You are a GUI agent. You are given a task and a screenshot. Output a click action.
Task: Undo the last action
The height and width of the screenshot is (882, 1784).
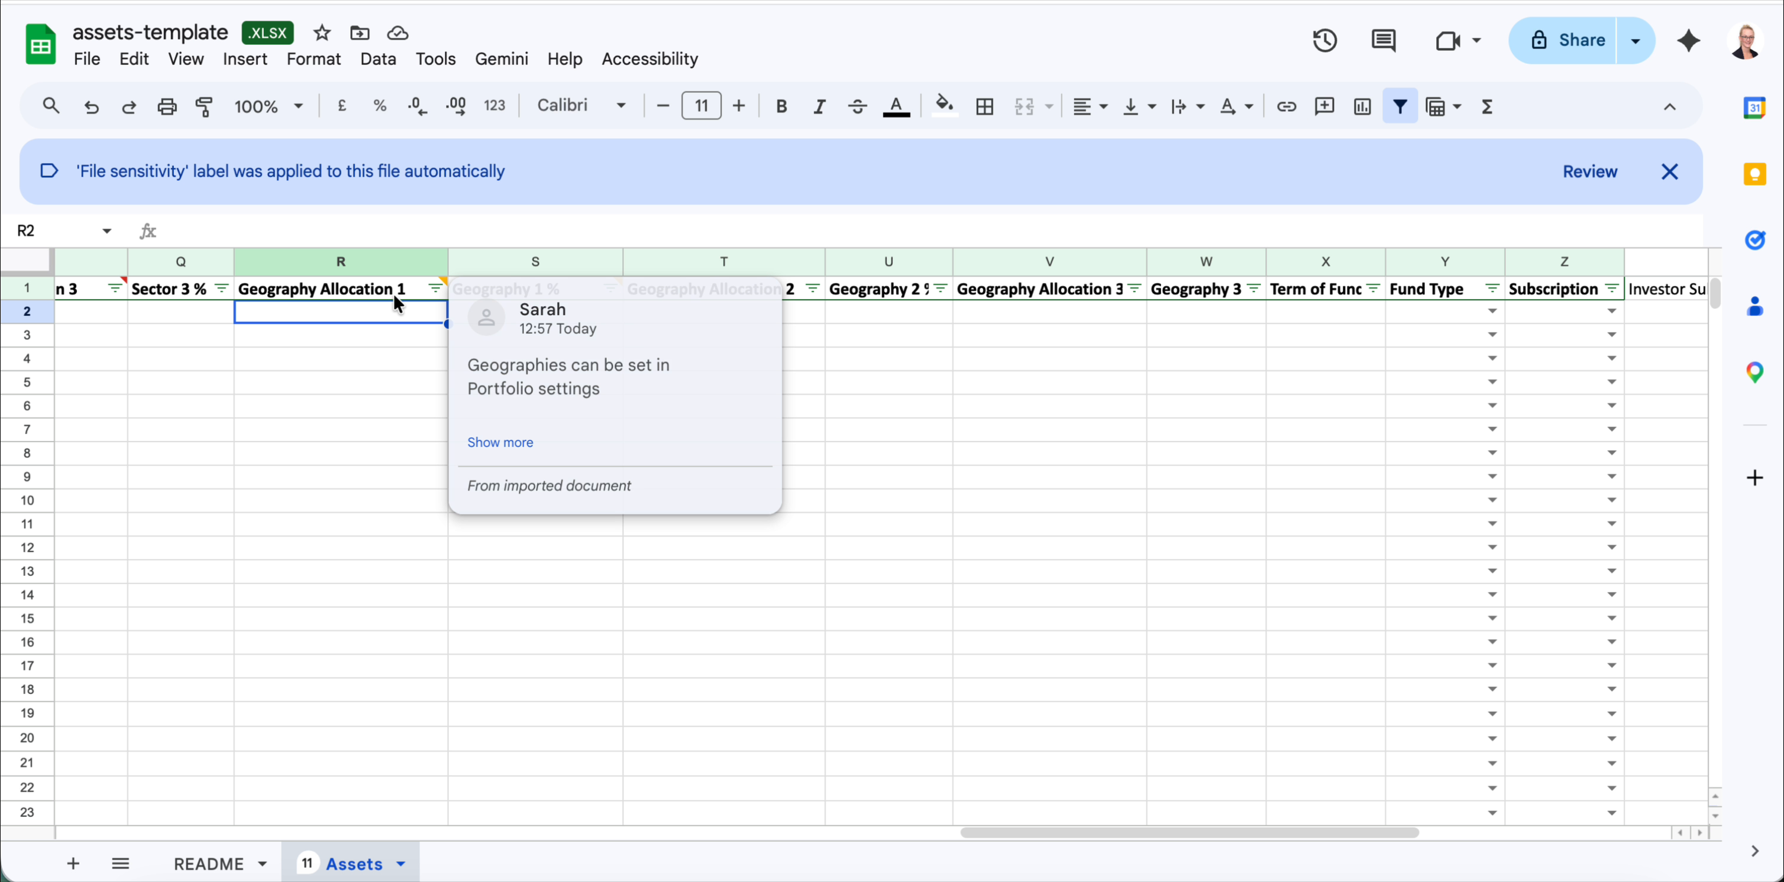point(91,106)
